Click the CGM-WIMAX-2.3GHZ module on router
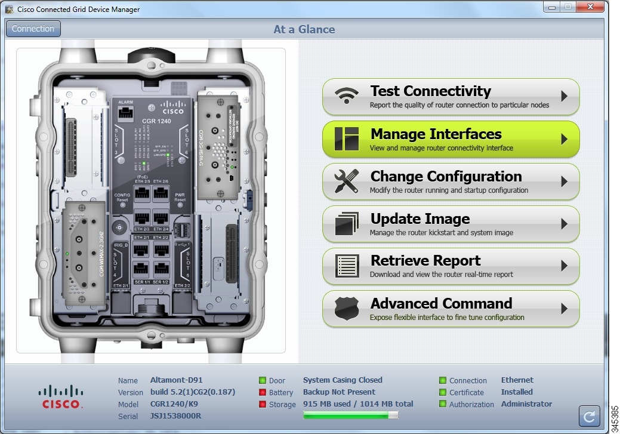The image size is (620, 434). [84, 253]
